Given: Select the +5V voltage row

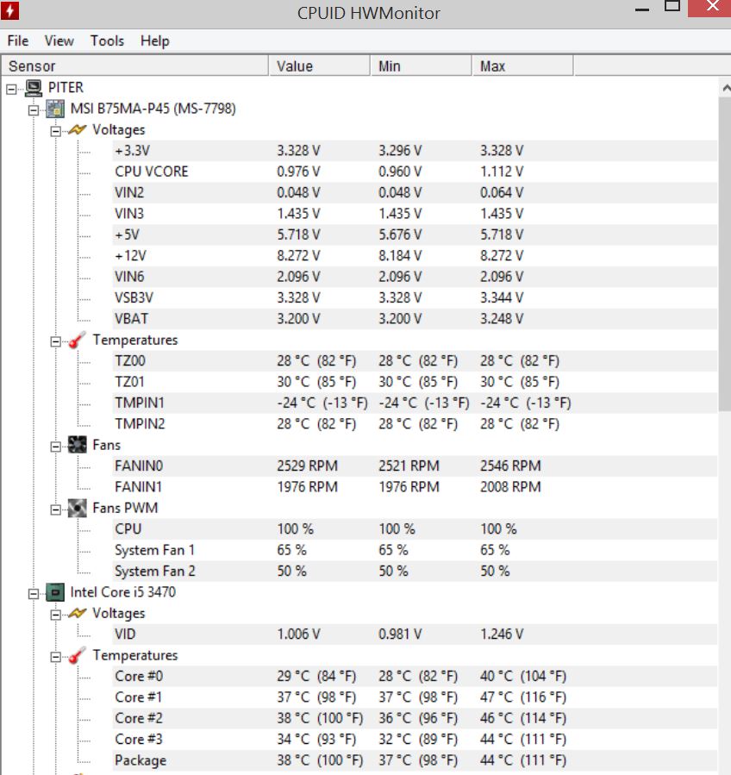Looking at the screenshot, I should click(x=414, y=234).
